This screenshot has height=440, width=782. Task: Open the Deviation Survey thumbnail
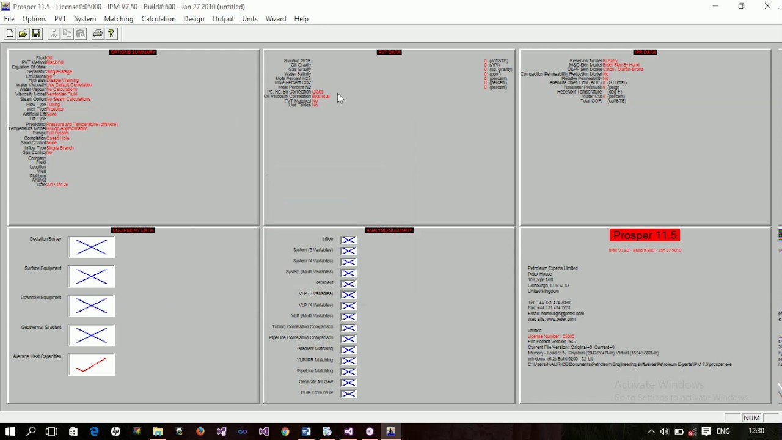click(x=92, y=248)
